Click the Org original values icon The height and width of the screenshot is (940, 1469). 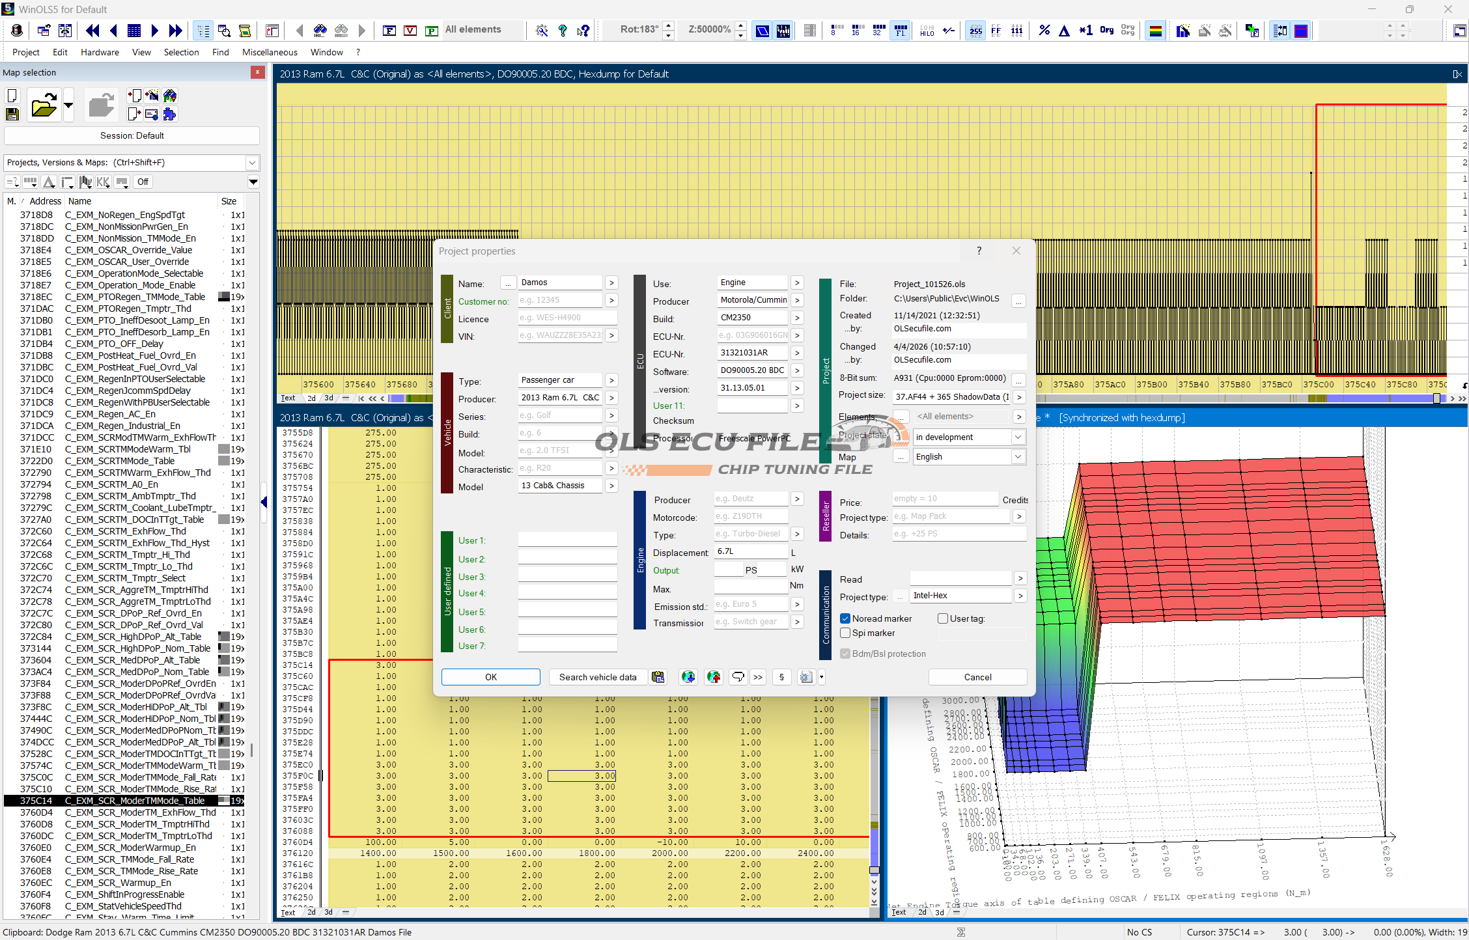1106,31
